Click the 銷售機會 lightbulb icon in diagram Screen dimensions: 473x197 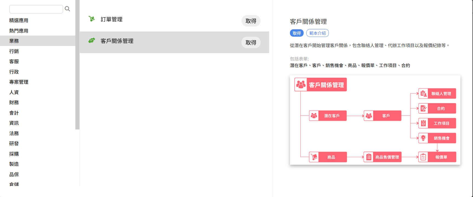423,138
